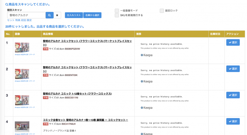The height and width of the screenshot is (135, 247).
Task: Click リサーチ link under item 3 image
Action: pos(31,107)
